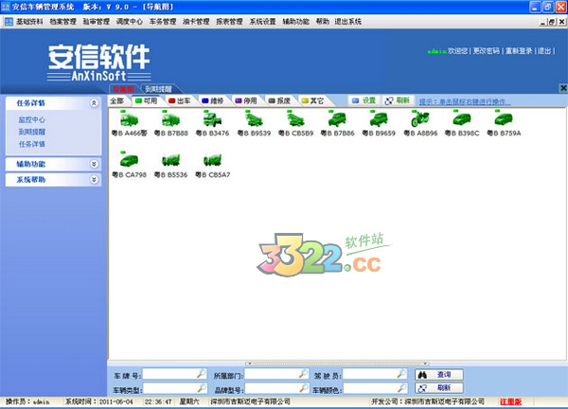Screen dimensions: 568x409
Task: Open the 车务管理 menu
Action: (x=163, y=22)
